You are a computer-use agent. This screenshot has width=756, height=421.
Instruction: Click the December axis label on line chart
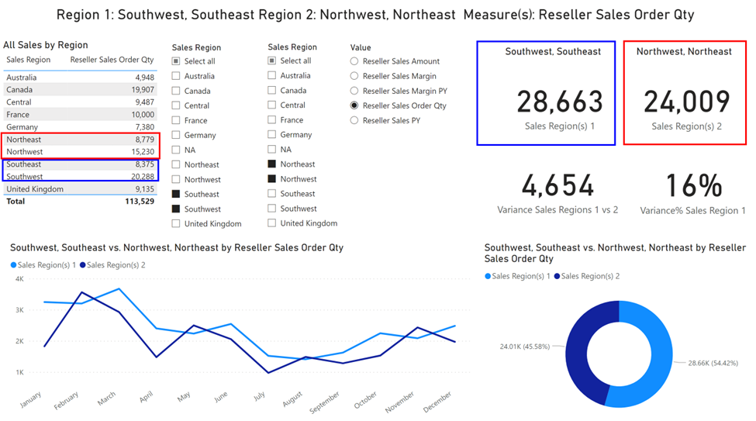tap(437, 402)
